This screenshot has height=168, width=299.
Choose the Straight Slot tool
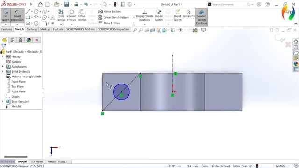pyautogui.click(x=28, y=23)
